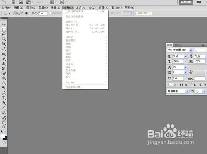Screen dimensions: 207x154
Task: Select the Move tool
Action: [4, 24]
